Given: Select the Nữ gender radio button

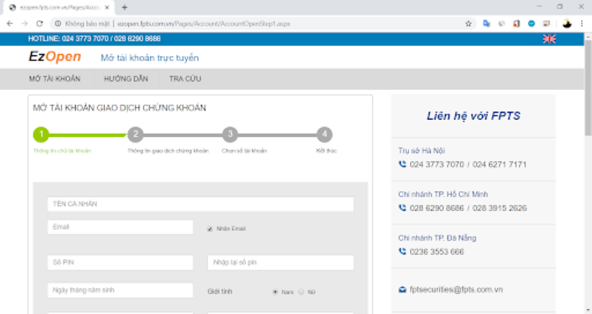Looking at the screenshot, I should pyautogui.click(x=301, y=291).
